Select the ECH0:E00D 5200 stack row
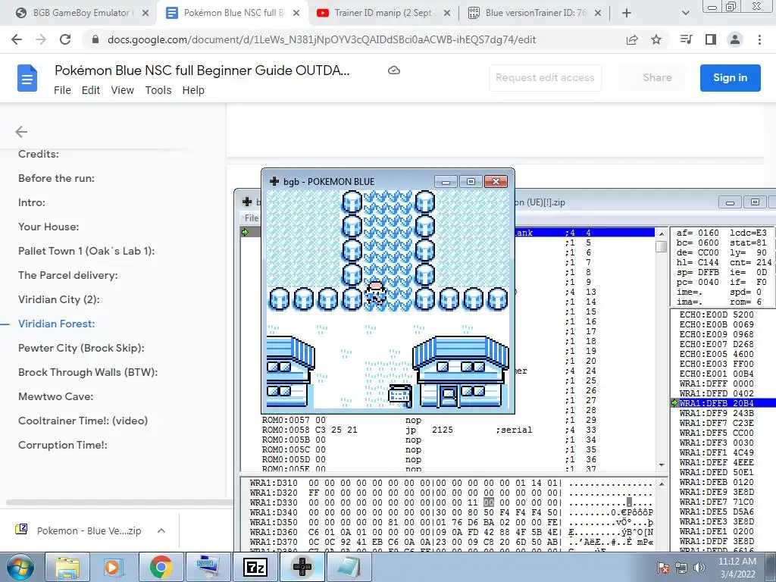 coord(723,314)
